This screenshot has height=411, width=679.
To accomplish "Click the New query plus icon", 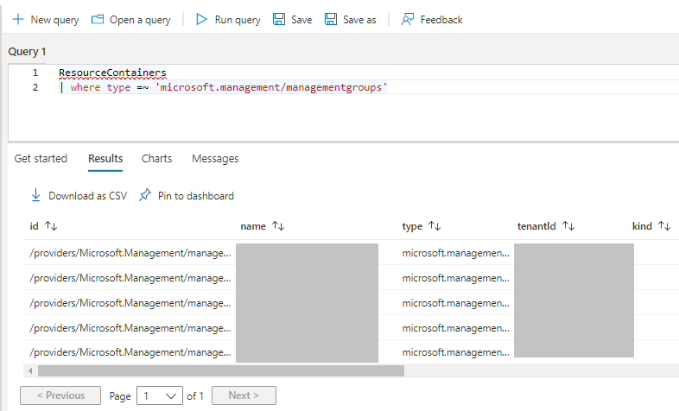I will click(17, 19).
